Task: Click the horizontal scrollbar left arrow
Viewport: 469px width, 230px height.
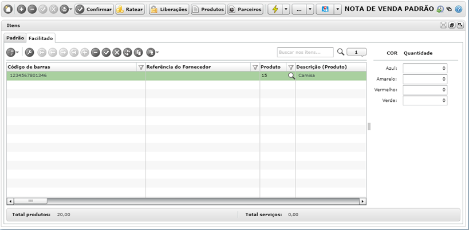Action: tap(10, 201)
